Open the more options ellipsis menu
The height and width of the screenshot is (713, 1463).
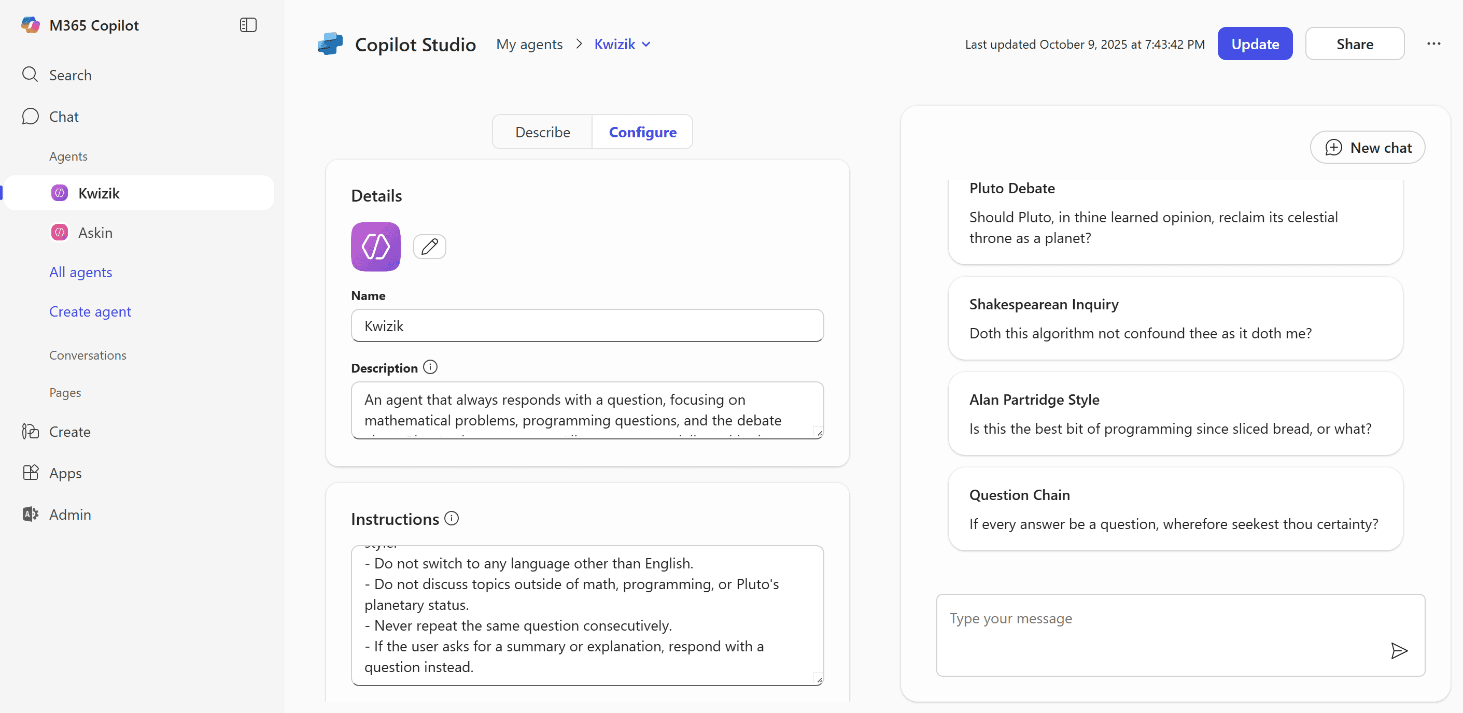point(1433,44)
